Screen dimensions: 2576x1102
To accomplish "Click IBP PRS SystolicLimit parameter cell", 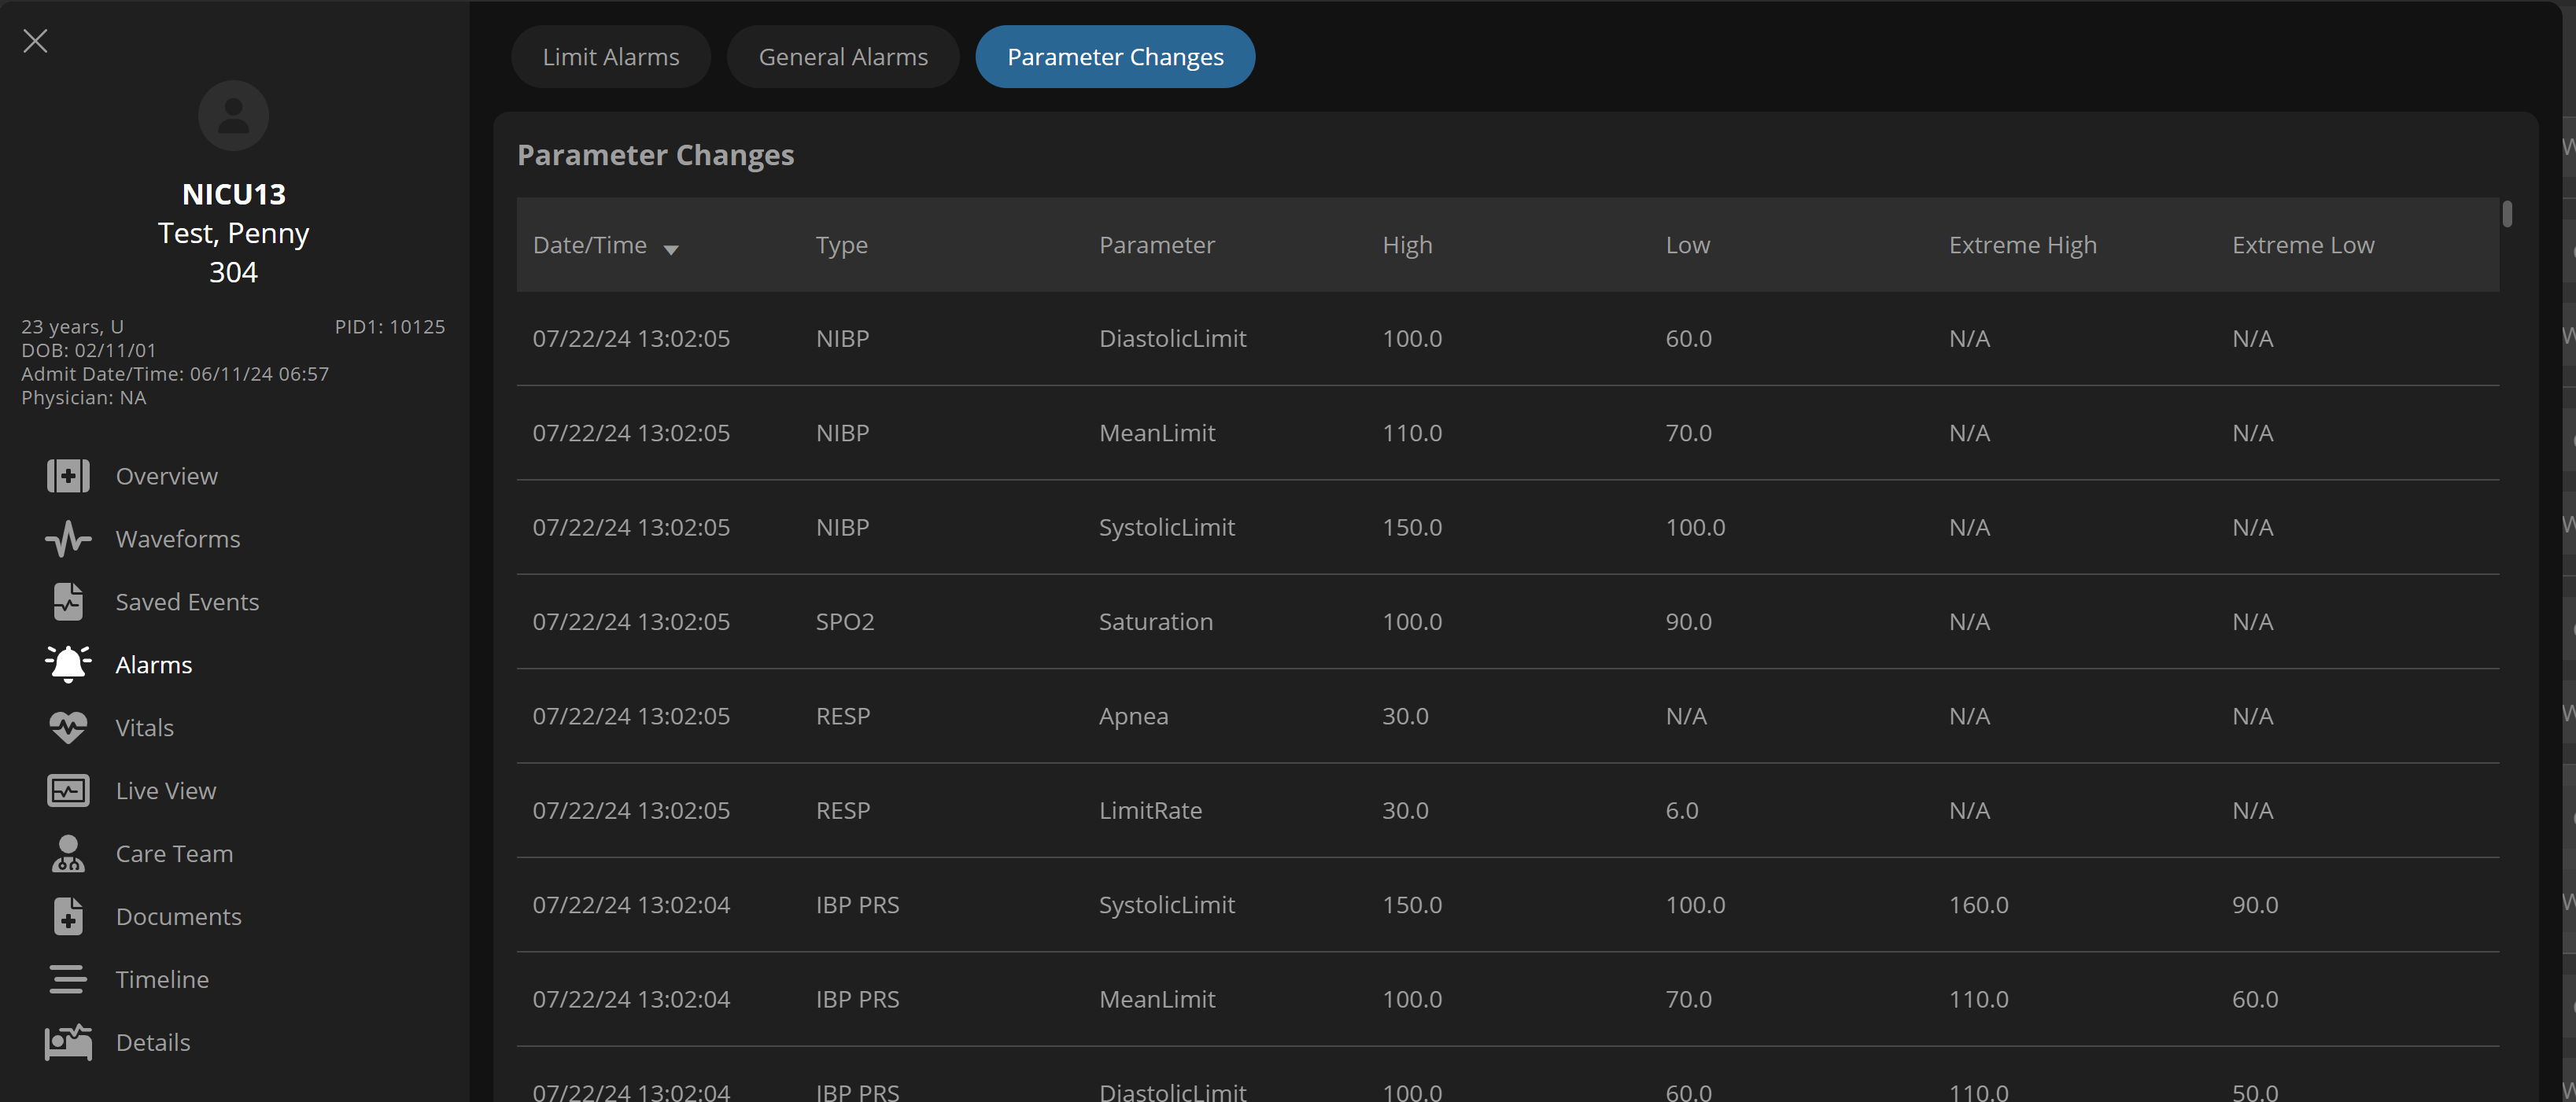I will pyautogui.click(x=1167, y=905).
